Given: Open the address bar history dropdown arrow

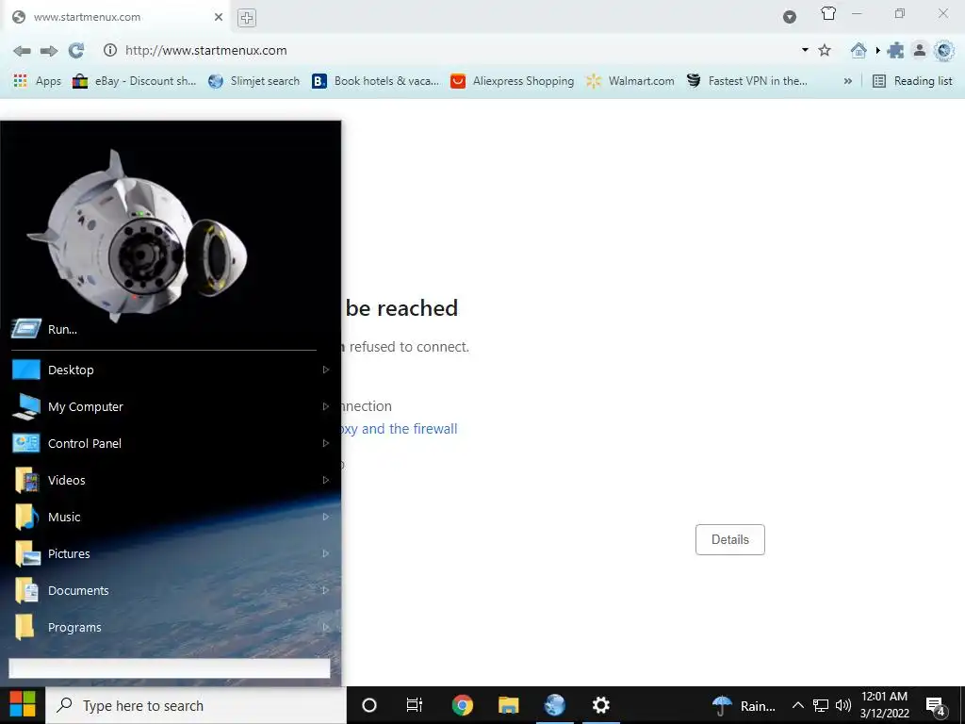Looking at the screenshot, I should pos(805,50).
